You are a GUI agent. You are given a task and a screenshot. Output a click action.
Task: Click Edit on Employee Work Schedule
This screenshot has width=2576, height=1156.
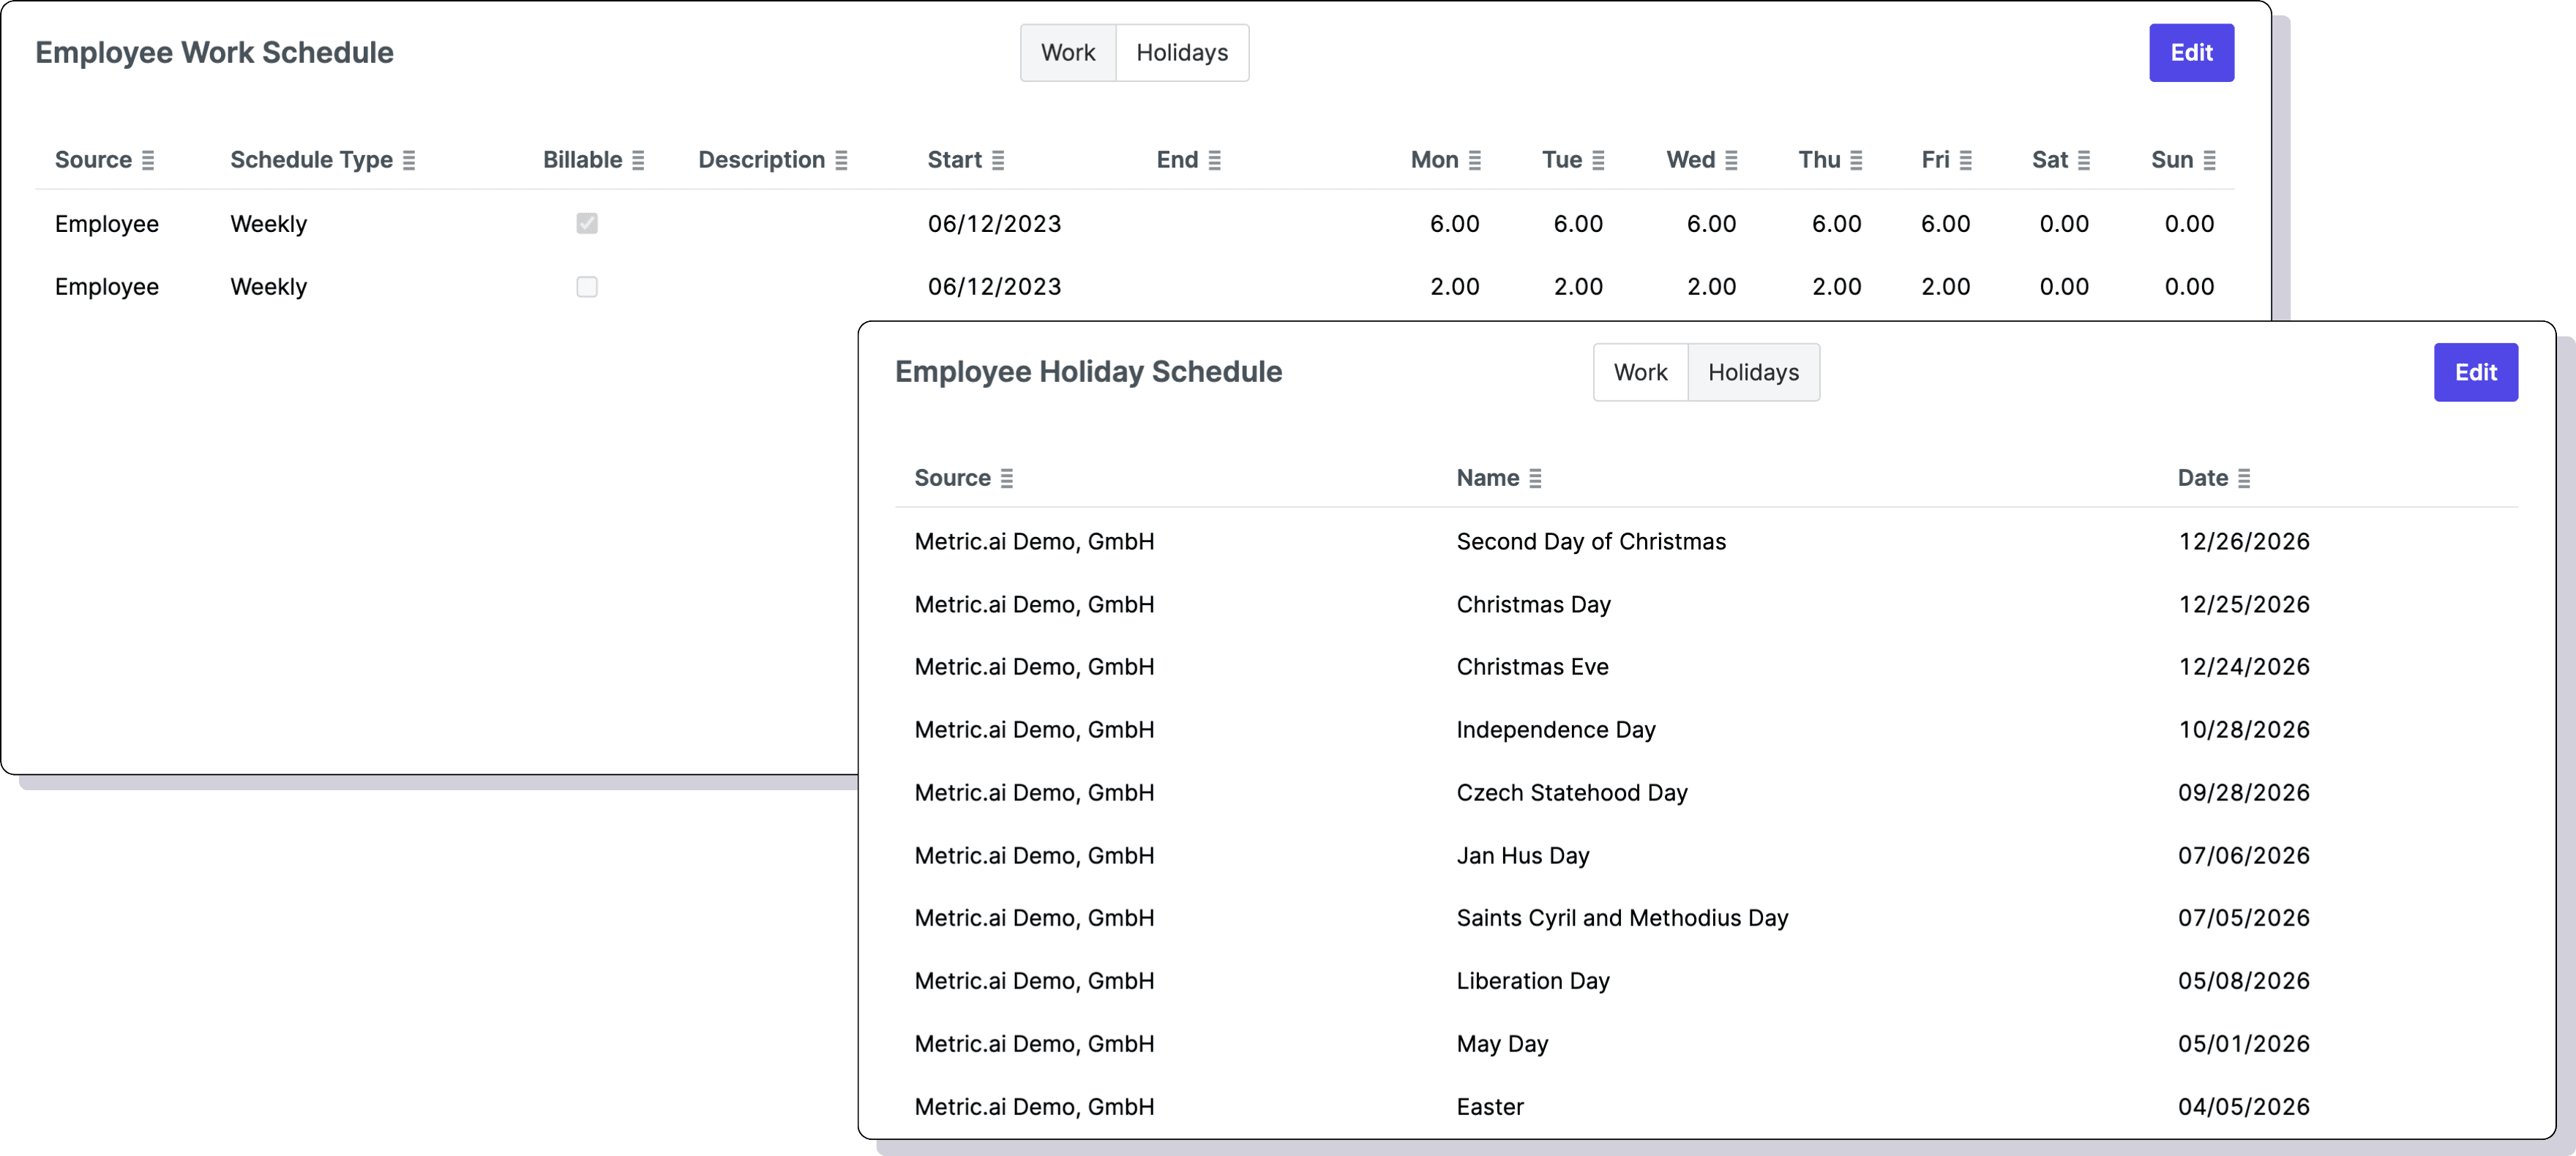(2191, 52)
